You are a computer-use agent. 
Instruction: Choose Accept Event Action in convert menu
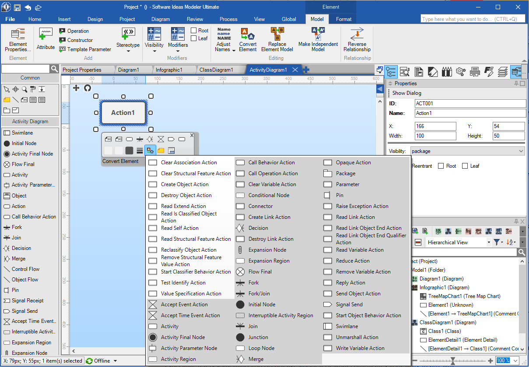coord(190,305)
